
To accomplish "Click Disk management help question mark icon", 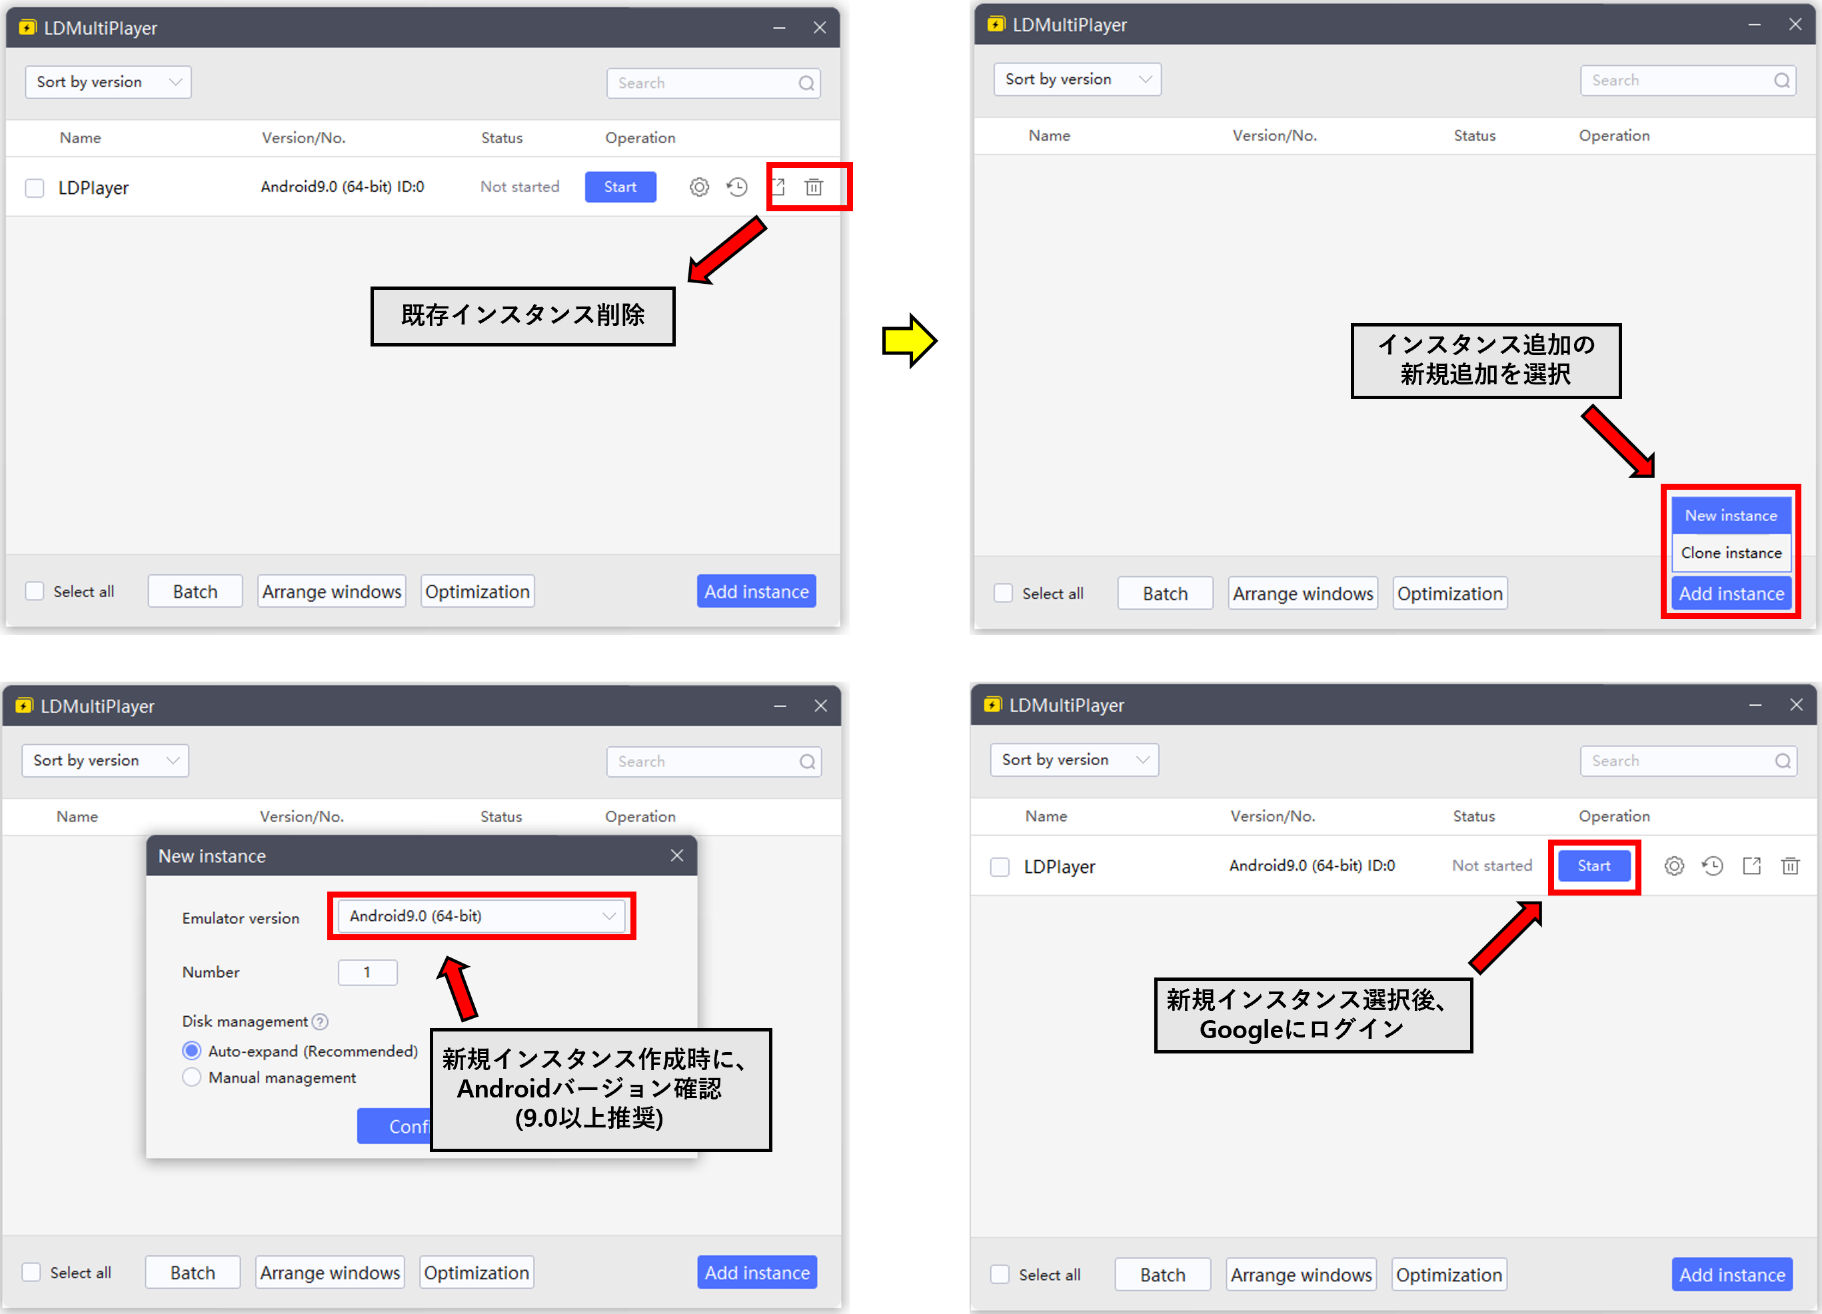I will coord(320,1021).
